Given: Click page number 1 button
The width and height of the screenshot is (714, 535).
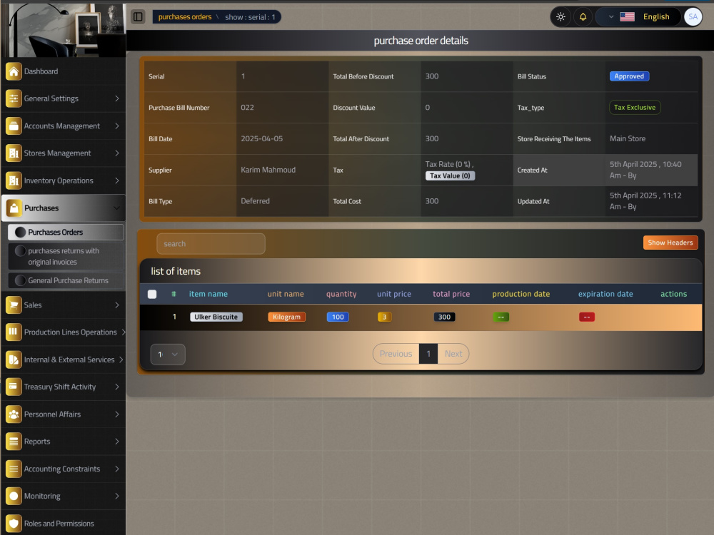Looking at the screenshot, I should (x=428, y=354).
